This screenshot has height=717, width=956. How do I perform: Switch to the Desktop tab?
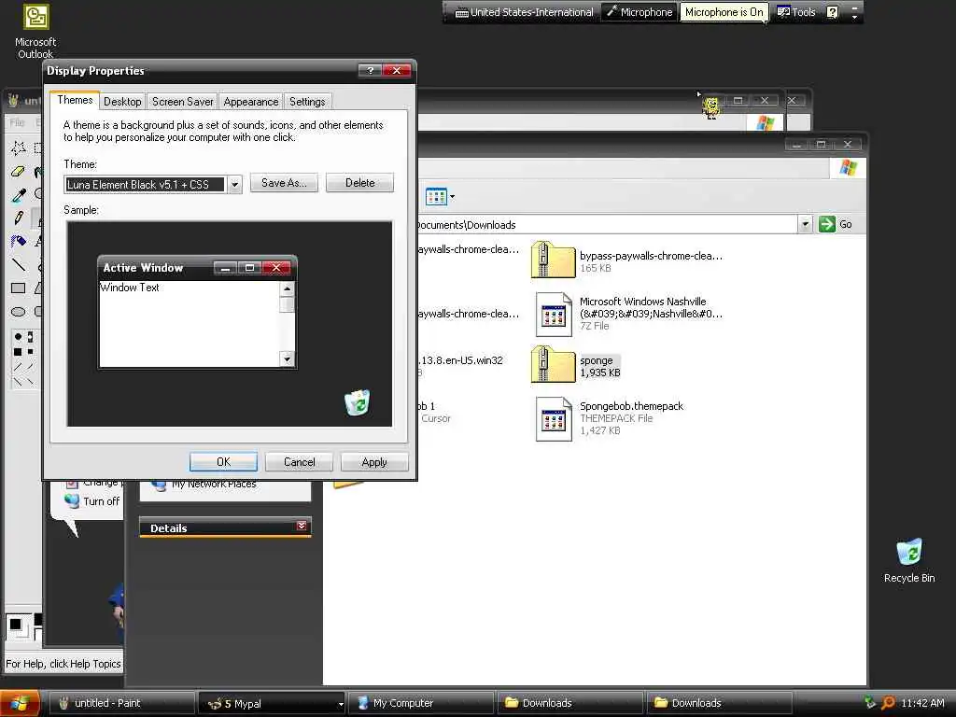[x=122, y=102]
